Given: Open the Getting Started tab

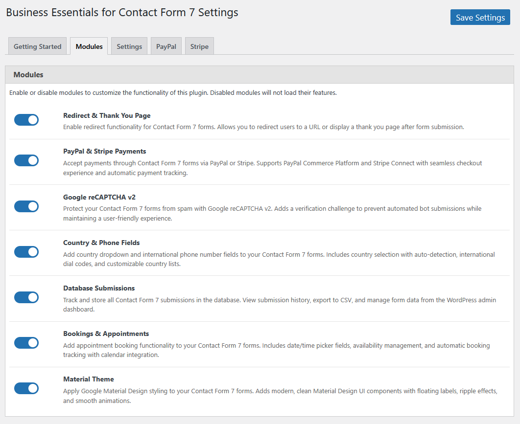Looking at the screenshot, I should click(x=38, y=46).
